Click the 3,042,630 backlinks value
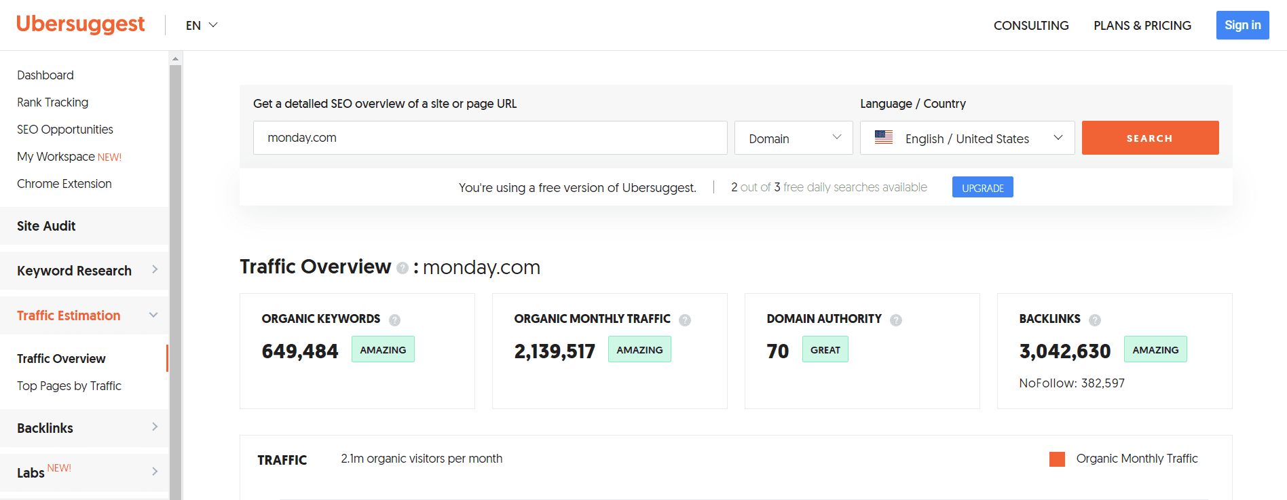1287x500 pixels. 1065,351
